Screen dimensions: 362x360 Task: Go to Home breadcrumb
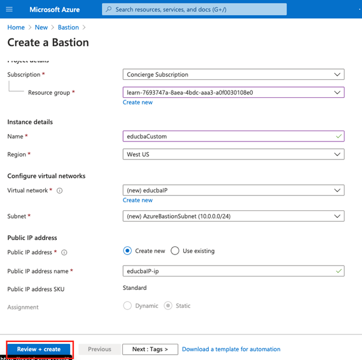coord(16,27)
